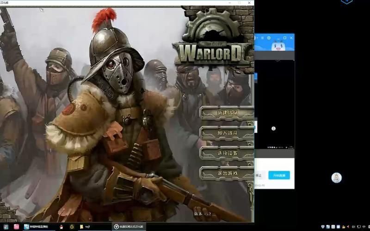Image resolution: width=370 pixels, height=231 pixels.
Task: Click the shield security icon in system tray
Action: click(x=323, y=227)
